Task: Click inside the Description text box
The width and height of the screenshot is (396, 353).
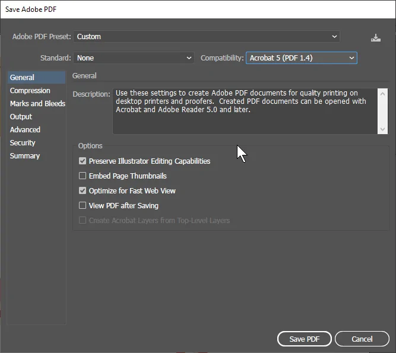Action: tap(243, 112)
